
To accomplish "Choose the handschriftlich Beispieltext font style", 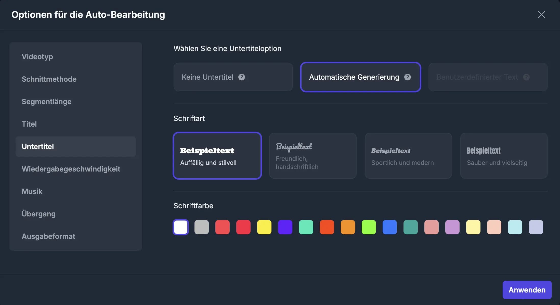I will (312, 156).
